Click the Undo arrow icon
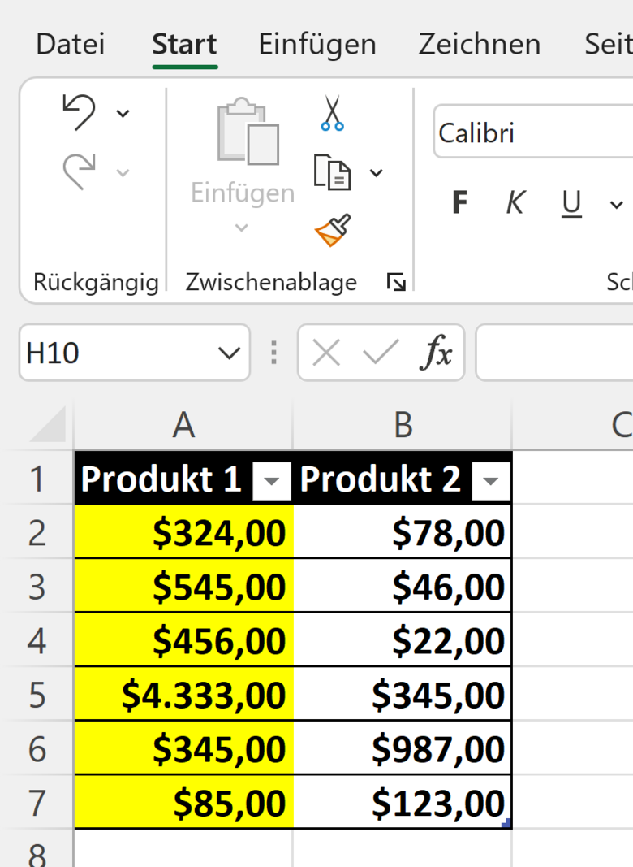This screenshot has height=867, width=633. [x=79, y=112]
